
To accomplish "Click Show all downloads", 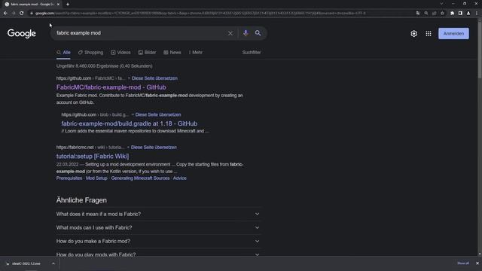I will [463, 263].
